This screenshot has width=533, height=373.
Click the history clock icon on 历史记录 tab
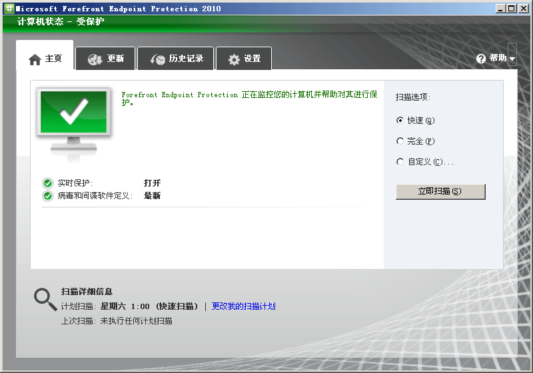(x=157, y=59)
